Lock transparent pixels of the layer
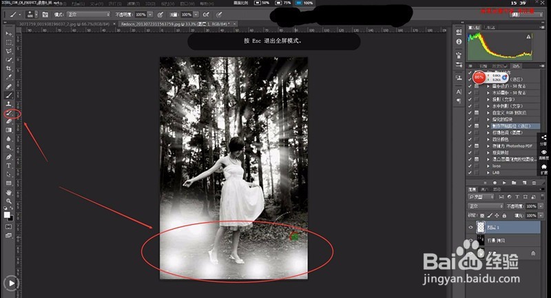The width and height of the screenshot is (551, 298). click(x=482, y=215)
